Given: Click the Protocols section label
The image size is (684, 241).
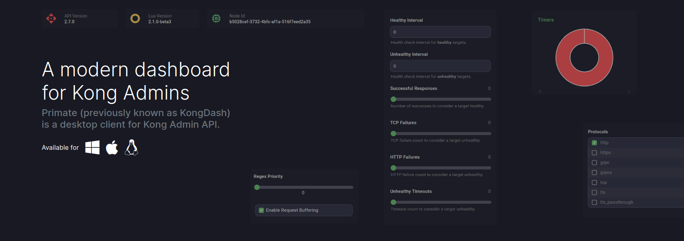Looking at the screenshot, I should click(598, 132).
